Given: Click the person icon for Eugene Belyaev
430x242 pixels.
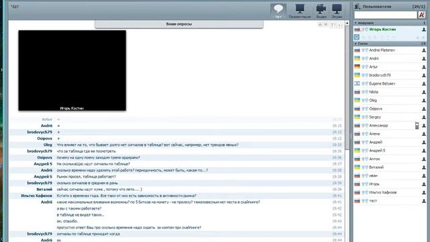Looking at the screenshot, I should point(424,83).
